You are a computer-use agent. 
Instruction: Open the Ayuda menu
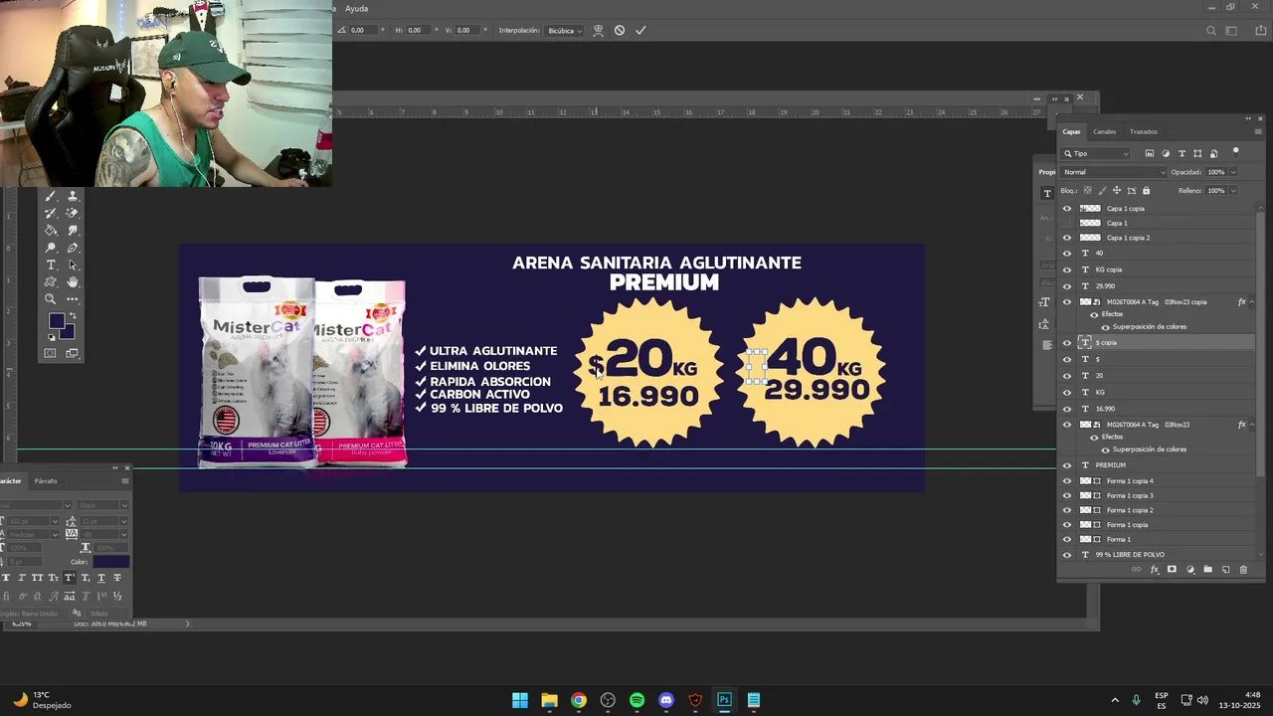[356, 8]
